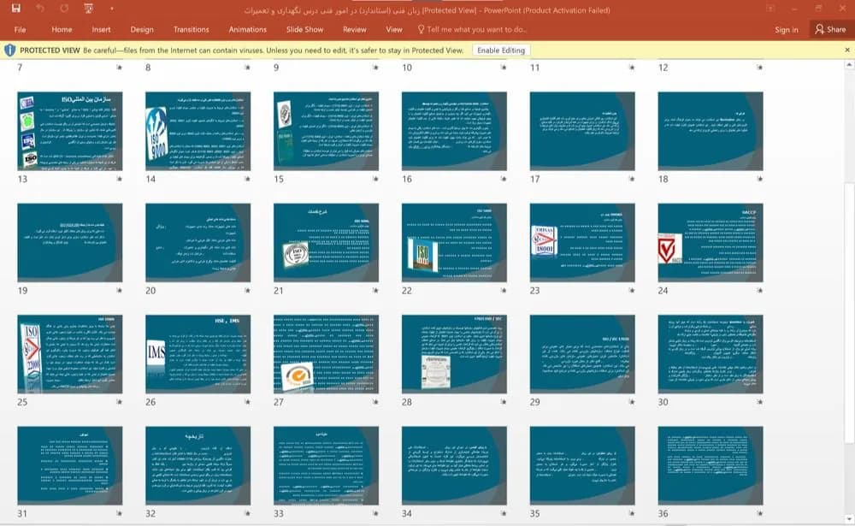Click the Redo icon in the quick toolbar
Screen dimensions: 855x526
64,9
